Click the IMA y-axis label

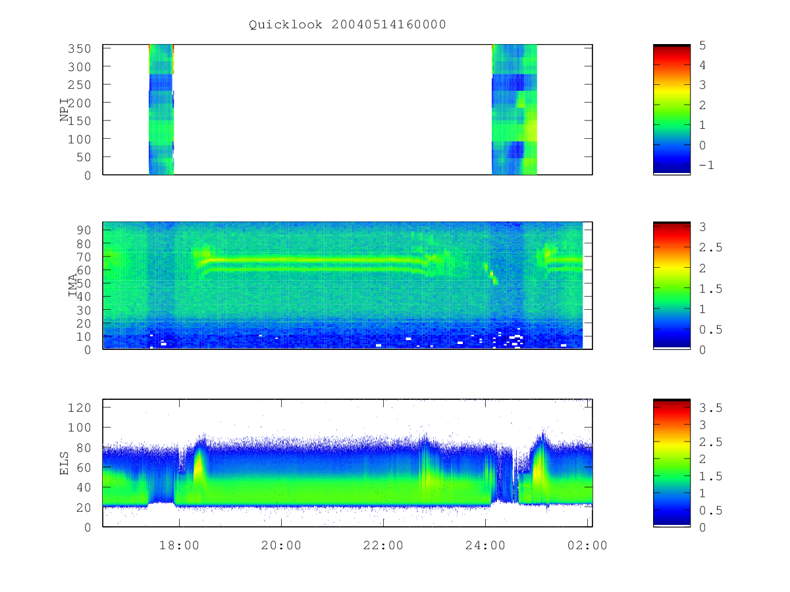click(x=72, y=285)
